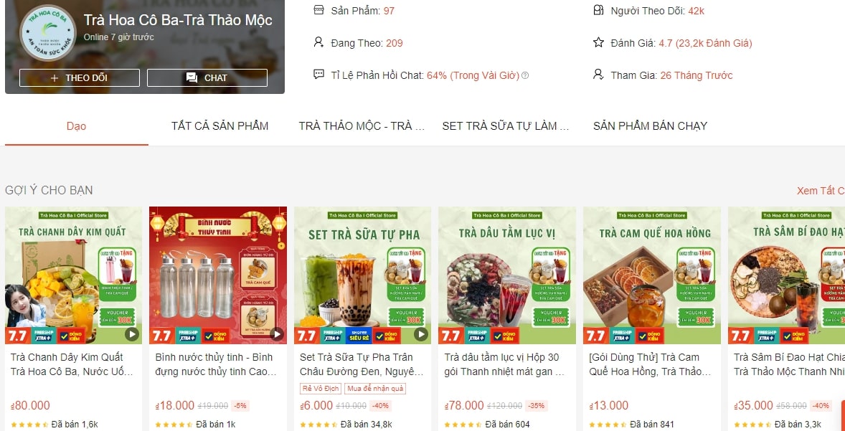The image size is (845, 431).
Task: Open a chat with the CHAT button
Action: 207,77
